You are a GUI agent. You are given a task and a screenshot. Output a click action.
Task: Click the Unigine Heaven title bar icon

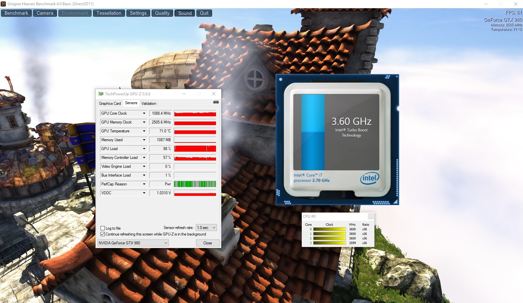3,4
